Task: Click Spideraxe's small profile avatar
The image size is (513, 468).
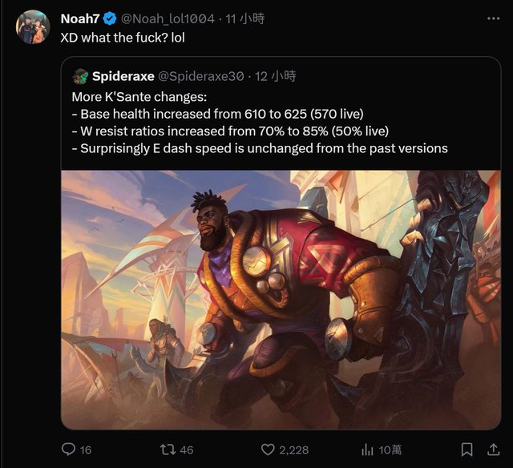Action: [80, 76]
